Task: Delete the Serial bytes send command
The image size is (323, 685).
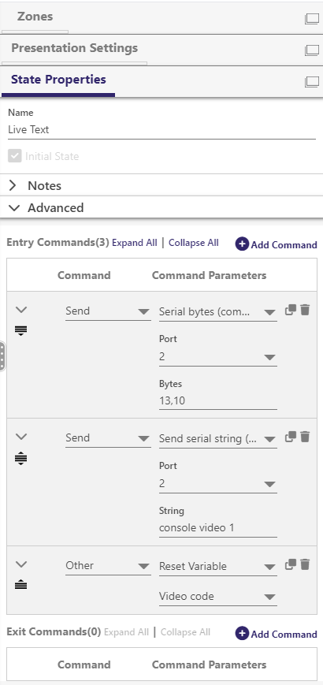Action: 305,310
